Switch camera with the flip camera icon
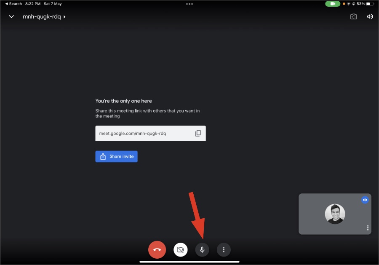379x265 pixels. point(353,16)
